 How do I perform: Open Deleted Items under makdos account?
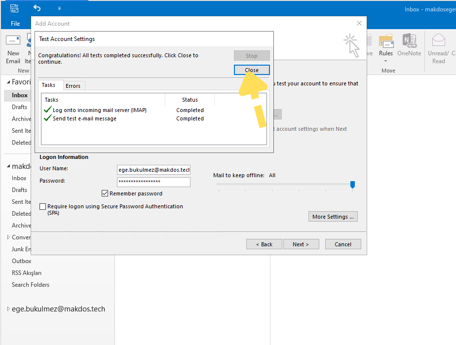pos(21,214)
